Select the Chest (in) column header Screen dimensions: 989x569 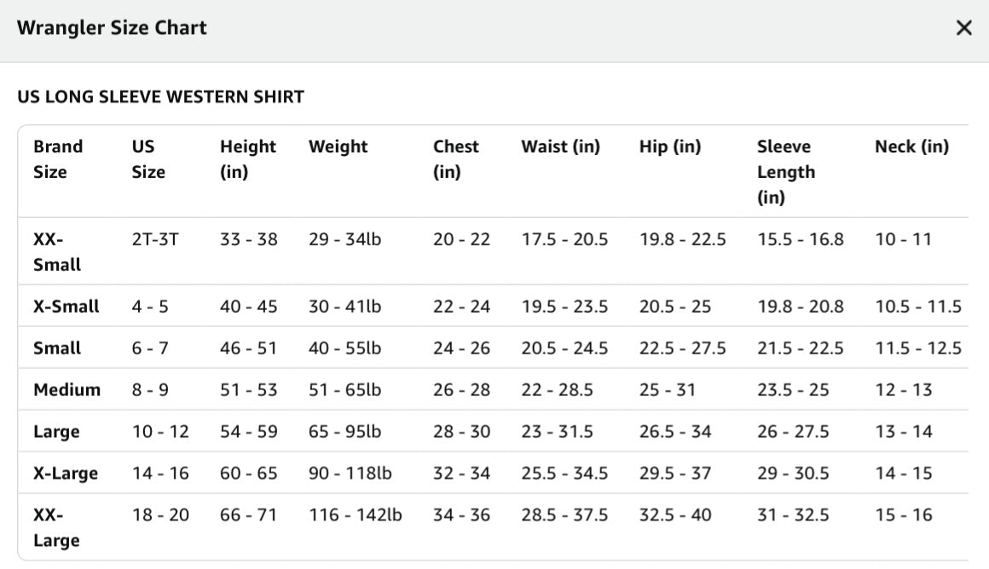click(x=455, y=158)
